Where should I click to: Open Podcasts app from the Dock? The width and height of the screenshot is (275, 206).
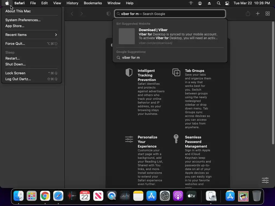[178, 196]
